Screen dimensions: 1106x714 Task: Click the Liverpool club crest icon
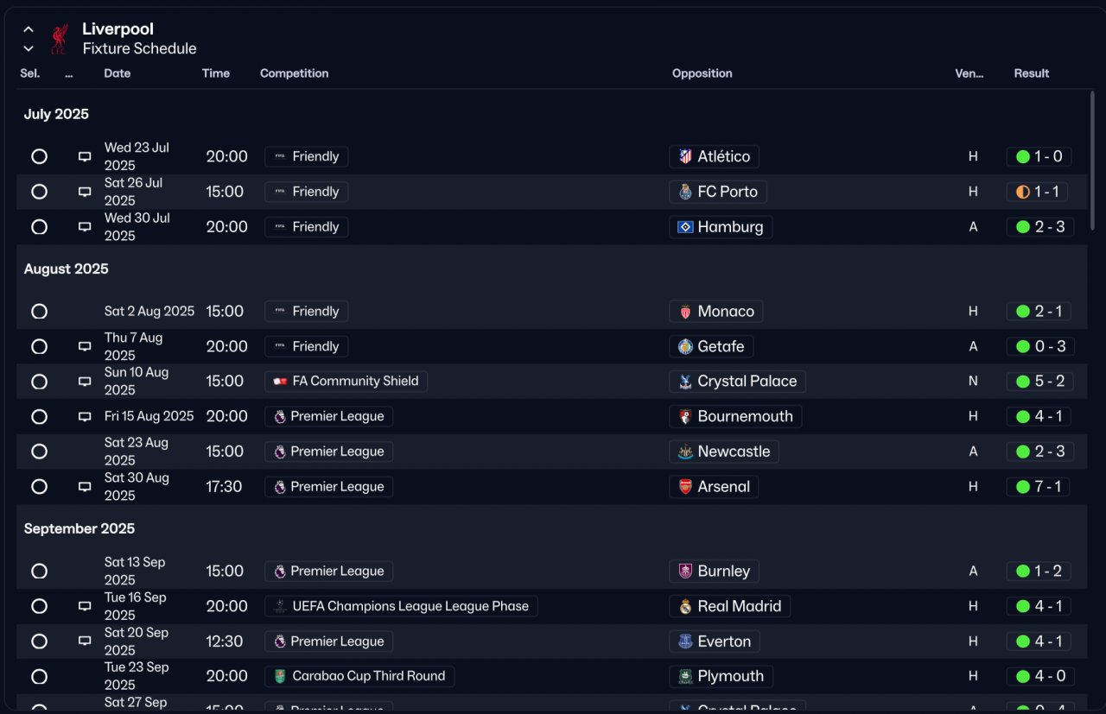click(x=59, y=39)
